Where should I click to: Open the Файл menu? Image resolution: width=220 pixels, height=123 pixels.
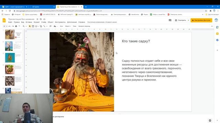tap(10, 22)
